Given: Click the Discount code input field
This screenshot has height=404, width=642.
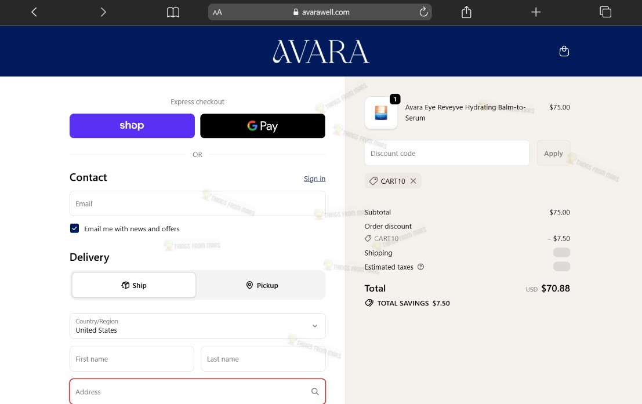Looking at the screenshot, I should [447, 153].
